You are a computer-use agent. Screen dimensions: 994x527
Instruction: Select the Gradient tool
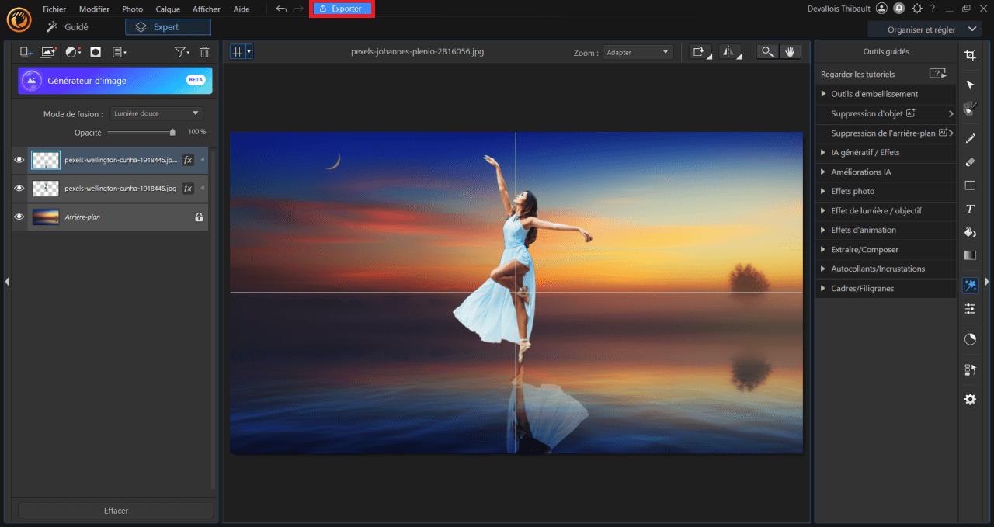(970, 255)
